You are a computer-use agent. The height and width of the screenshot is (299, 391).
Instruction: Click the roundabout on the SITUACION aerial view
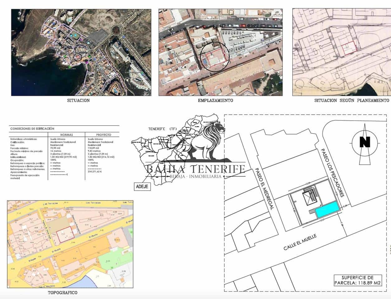pyautogui.click(x=115, y=30)
